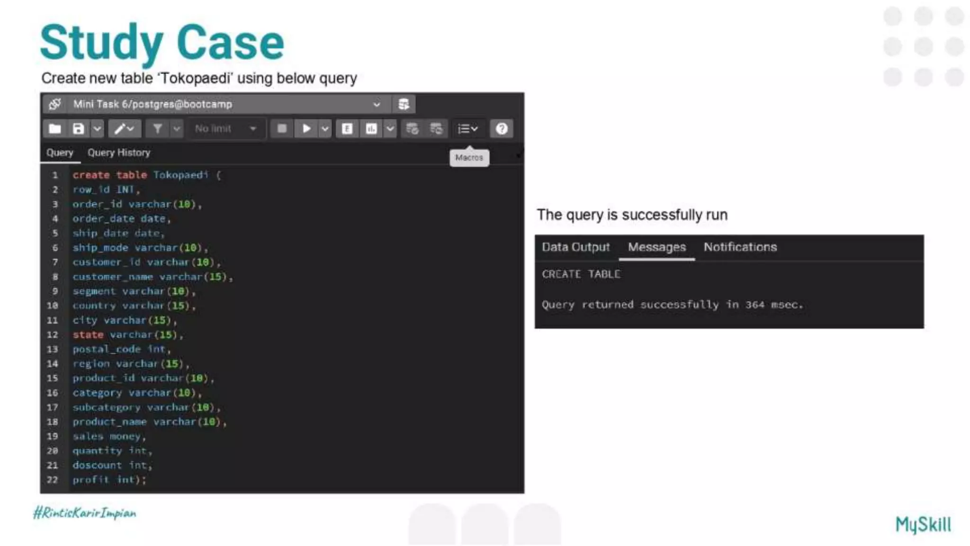
Task: Open the Notifications tab
Action: [740, 247]
